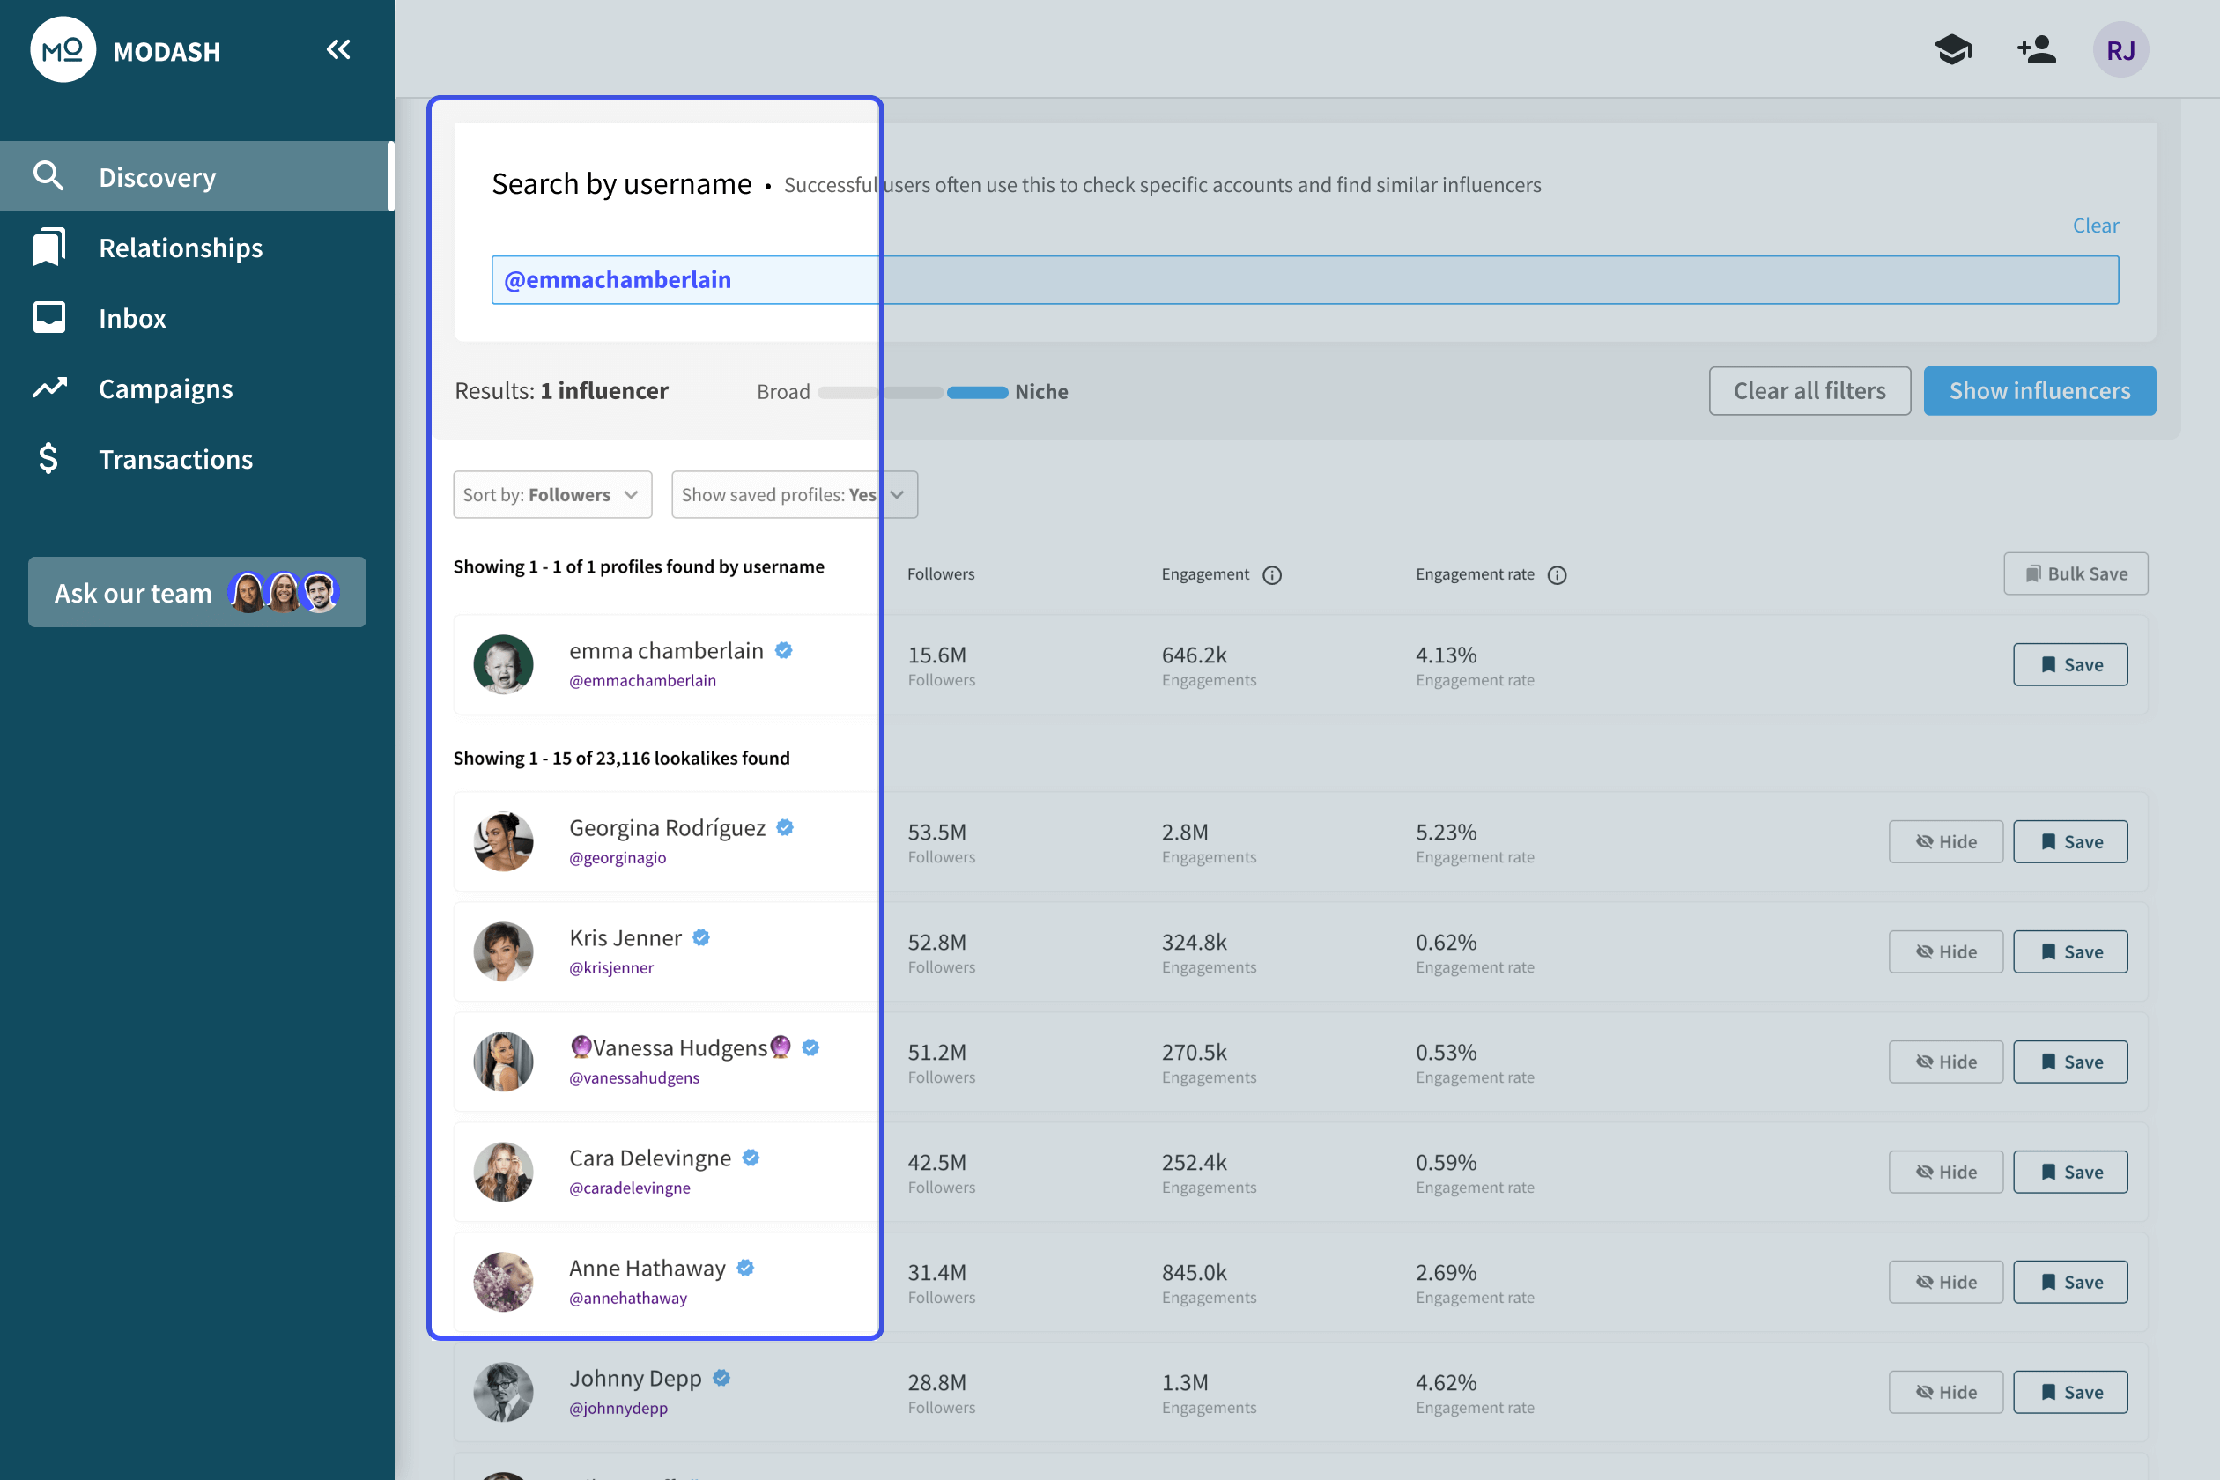2220x1480 pixels.
Task: Open the learning resources graduation cap icon
Action: click(x=1954, y=49)
